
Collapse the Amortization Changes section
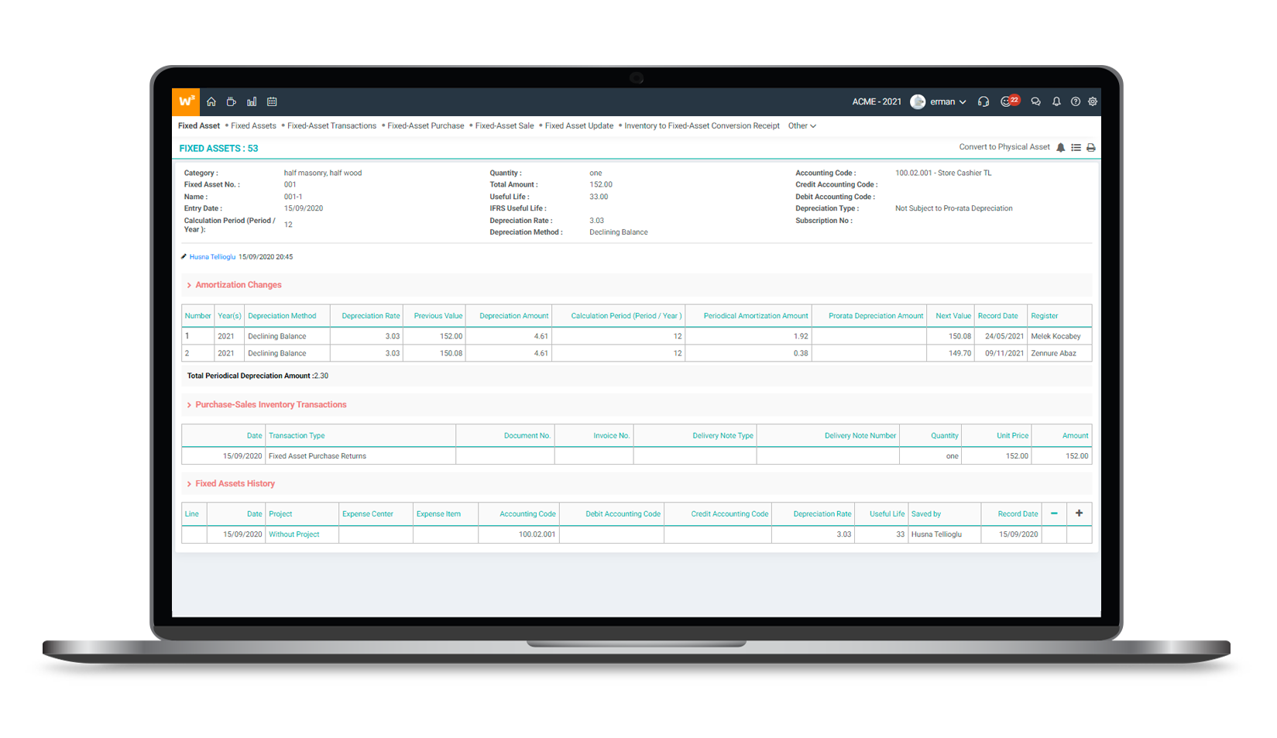click(238, 285)
